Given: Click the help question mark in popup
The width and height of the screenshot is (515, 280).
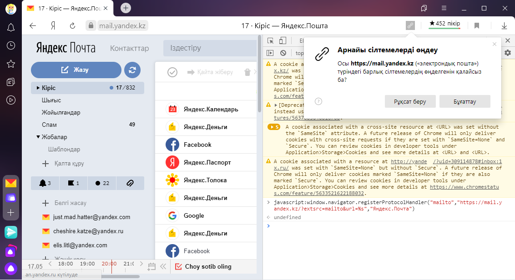Looking at the screenshot, I should (x=318, y=101).
